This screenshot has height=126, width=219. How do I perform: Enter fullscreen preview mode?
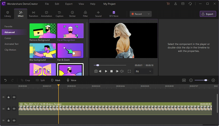(x=129, y=71)
